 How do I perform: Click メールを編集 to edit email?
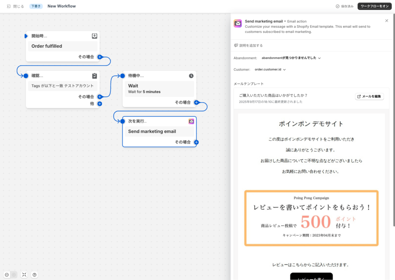pyautogui.click(x=369, y=96)
